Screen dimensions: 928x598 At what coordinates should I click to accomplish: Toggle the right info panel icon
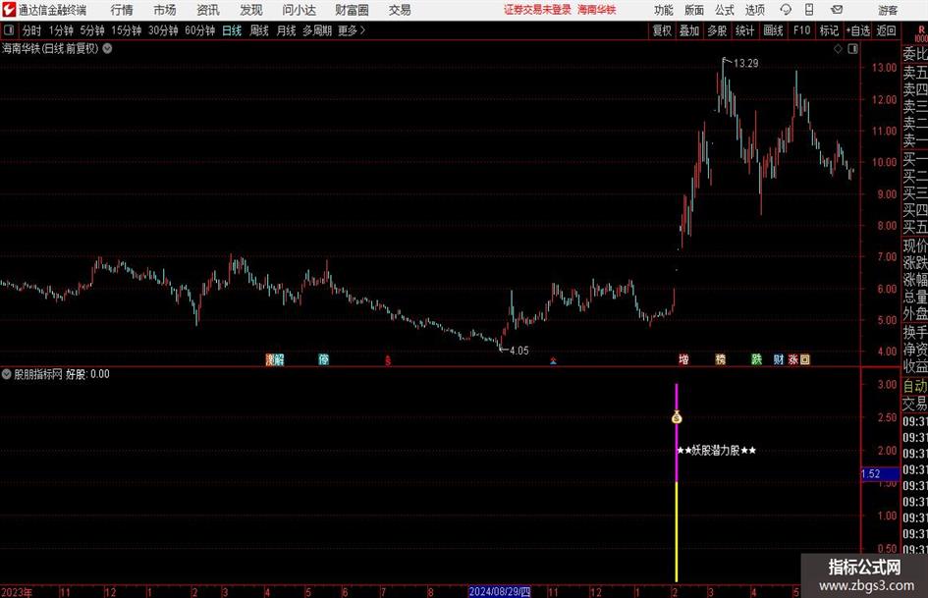852,49
